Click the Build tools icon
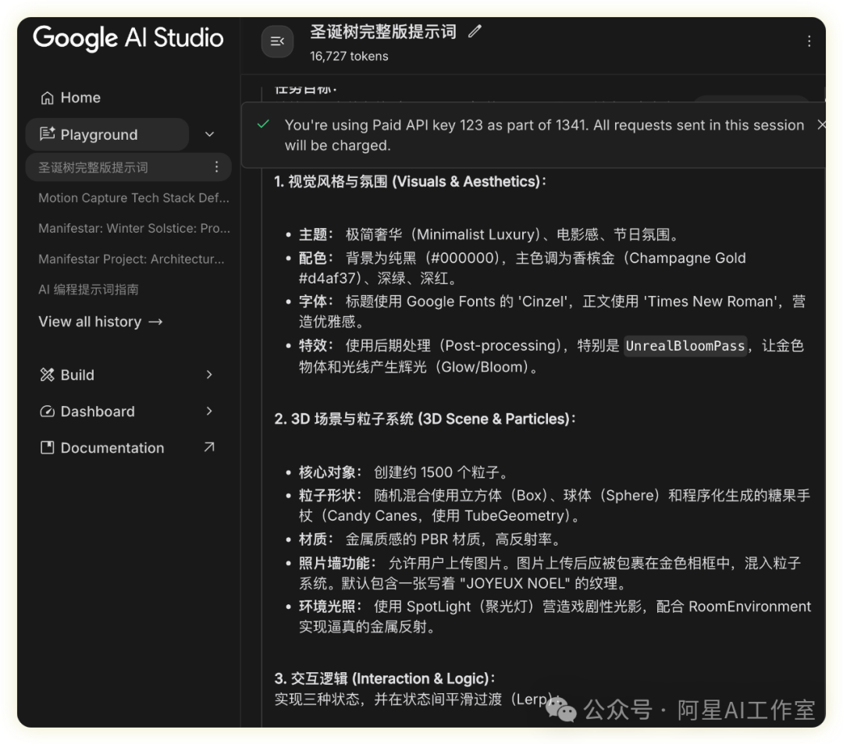This screenshot has width=843, height=744. (x=47, y=375)
